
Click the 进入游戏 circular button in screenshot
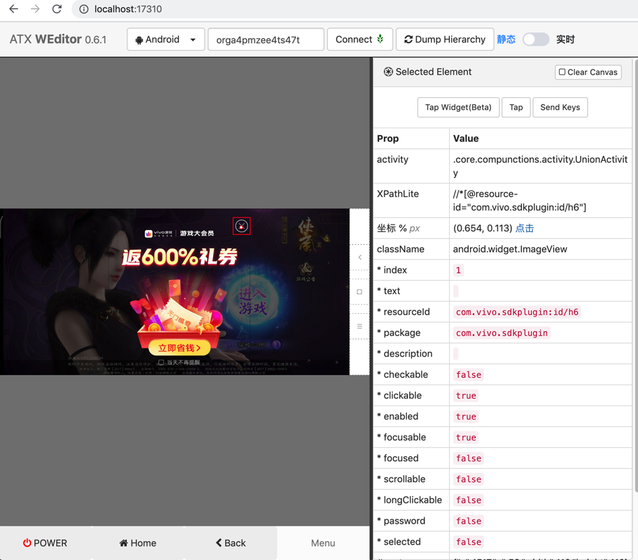252,302
